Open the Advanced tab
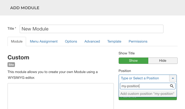The height and width of the screenshot is (109, 185). pyautogui.click(x=92, y=41)
